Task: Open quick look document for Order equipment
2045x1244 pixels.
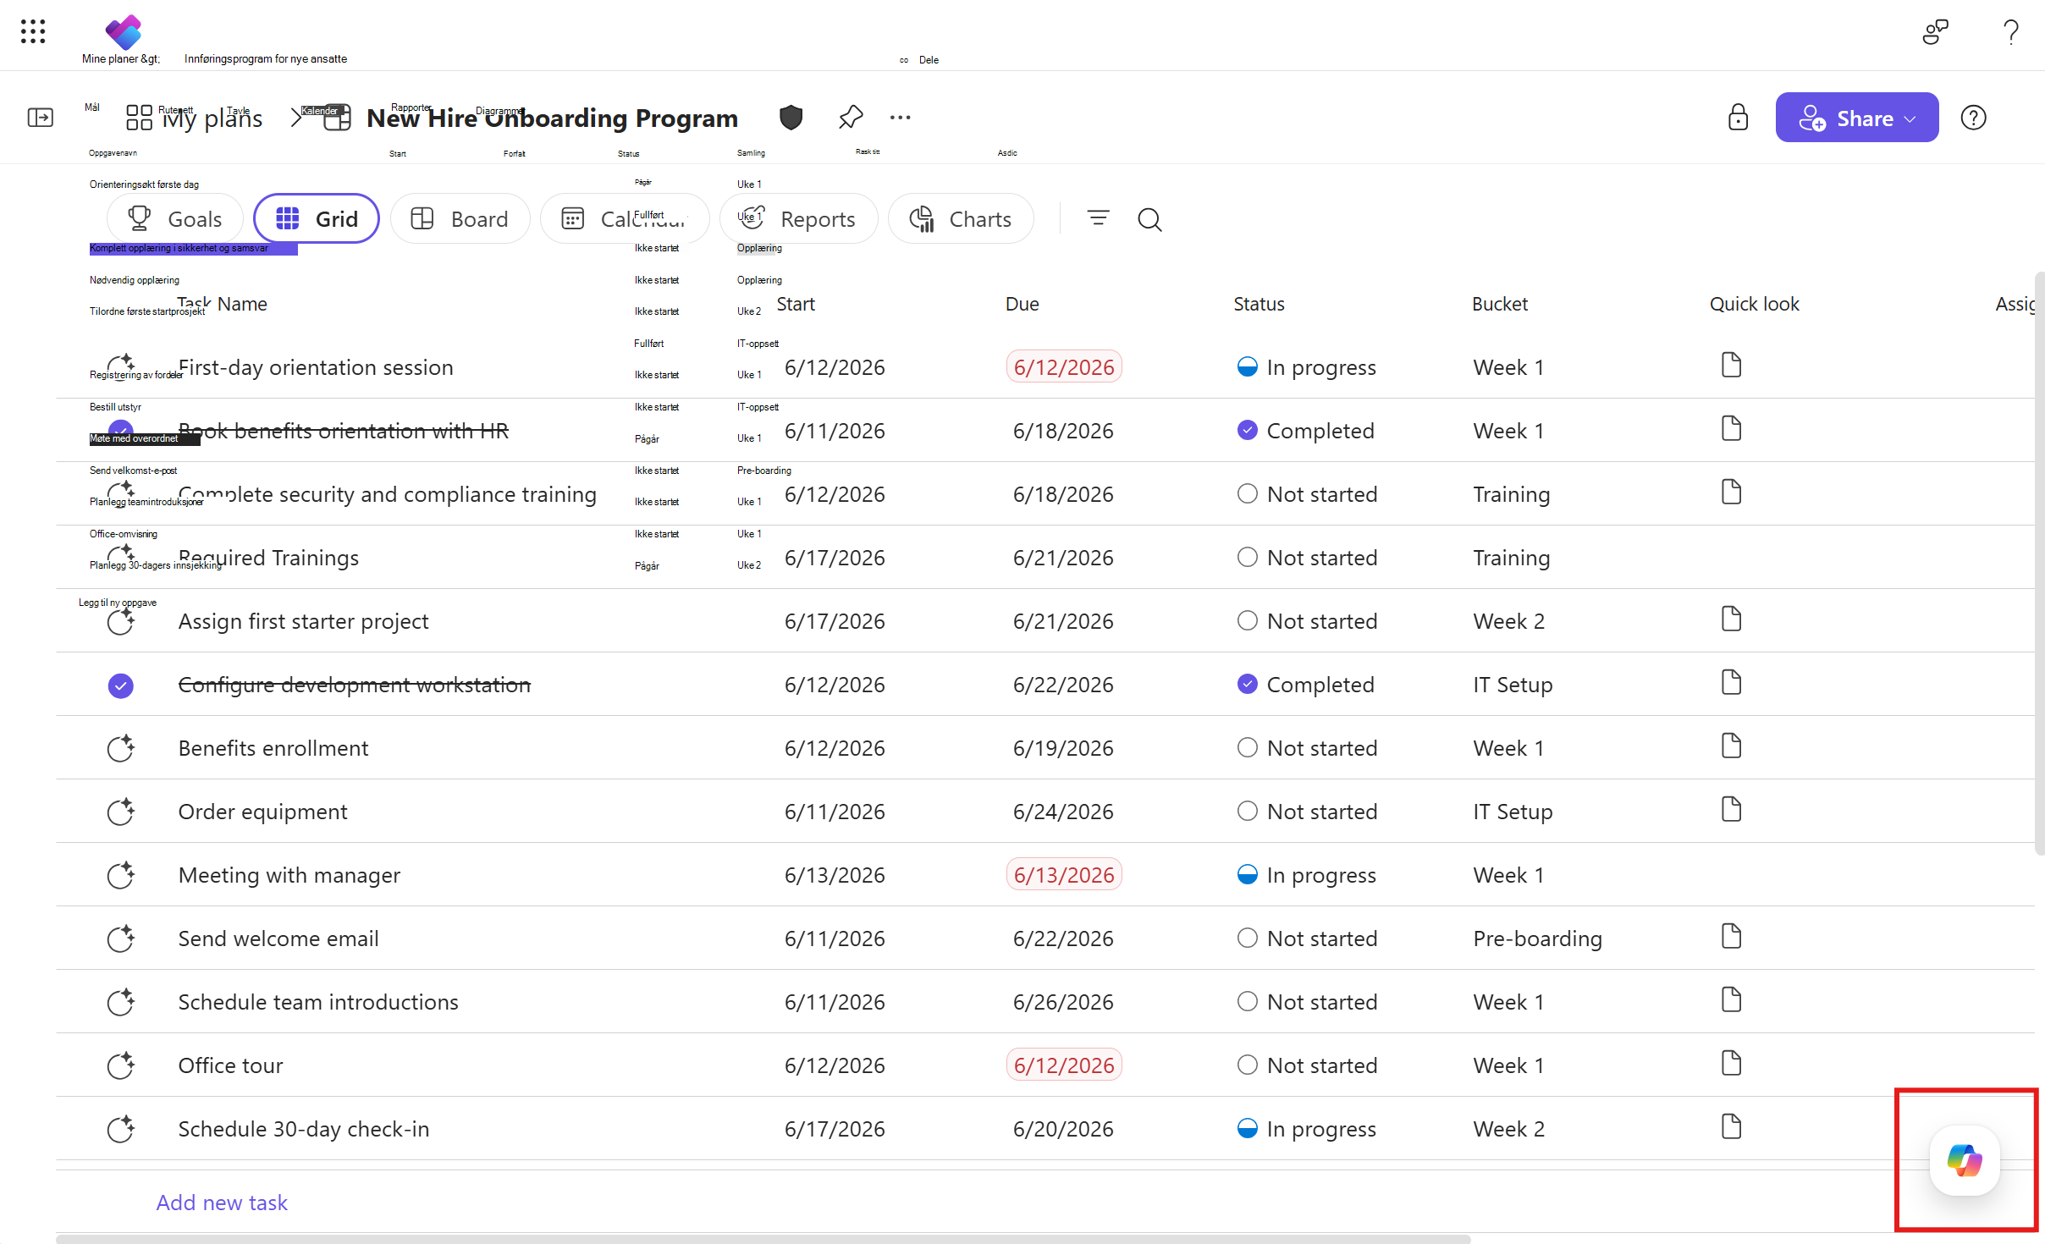Action: 1731,810
